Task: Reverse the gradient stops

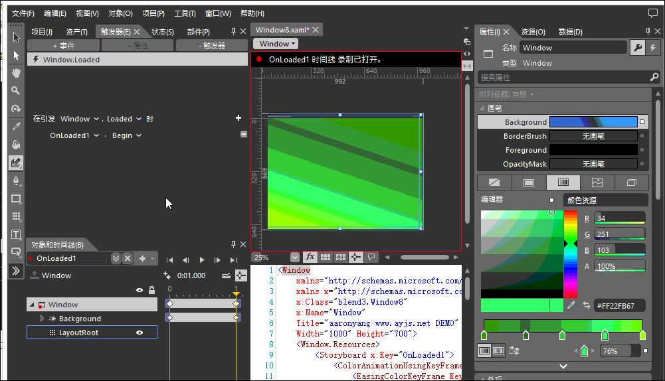Action: (x=514, y=351)
